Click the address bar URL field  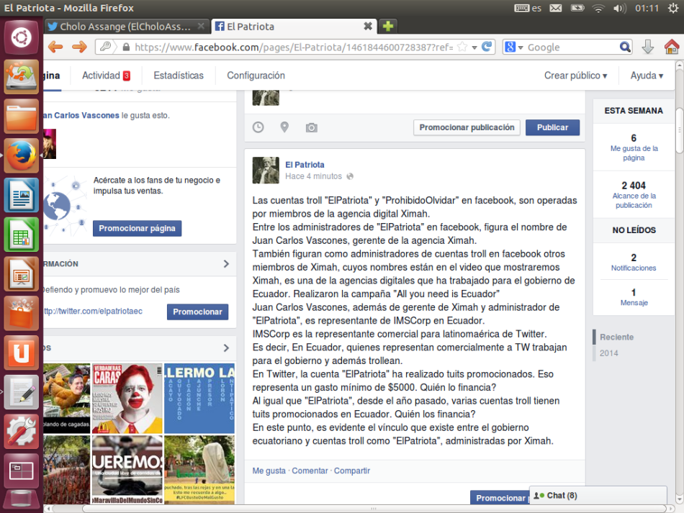293,47
